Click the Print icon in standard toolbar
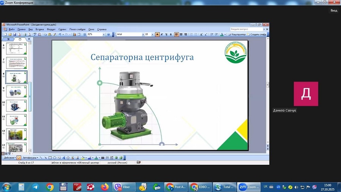The width and height of the screenshot is (341, 192). 24,34
